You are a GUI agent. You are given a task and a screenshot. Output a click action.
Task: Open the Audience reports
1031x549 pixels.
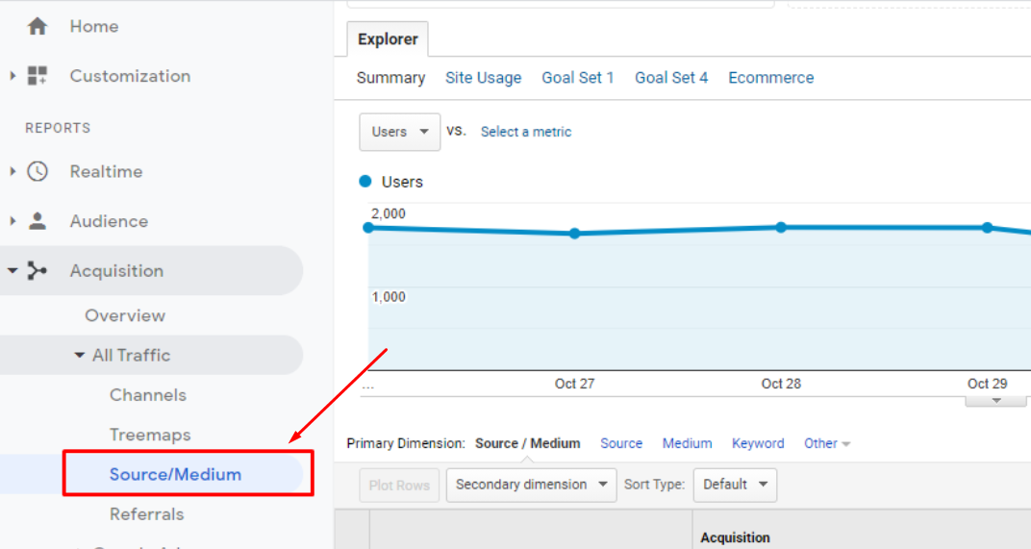click(x=109, y=221)
